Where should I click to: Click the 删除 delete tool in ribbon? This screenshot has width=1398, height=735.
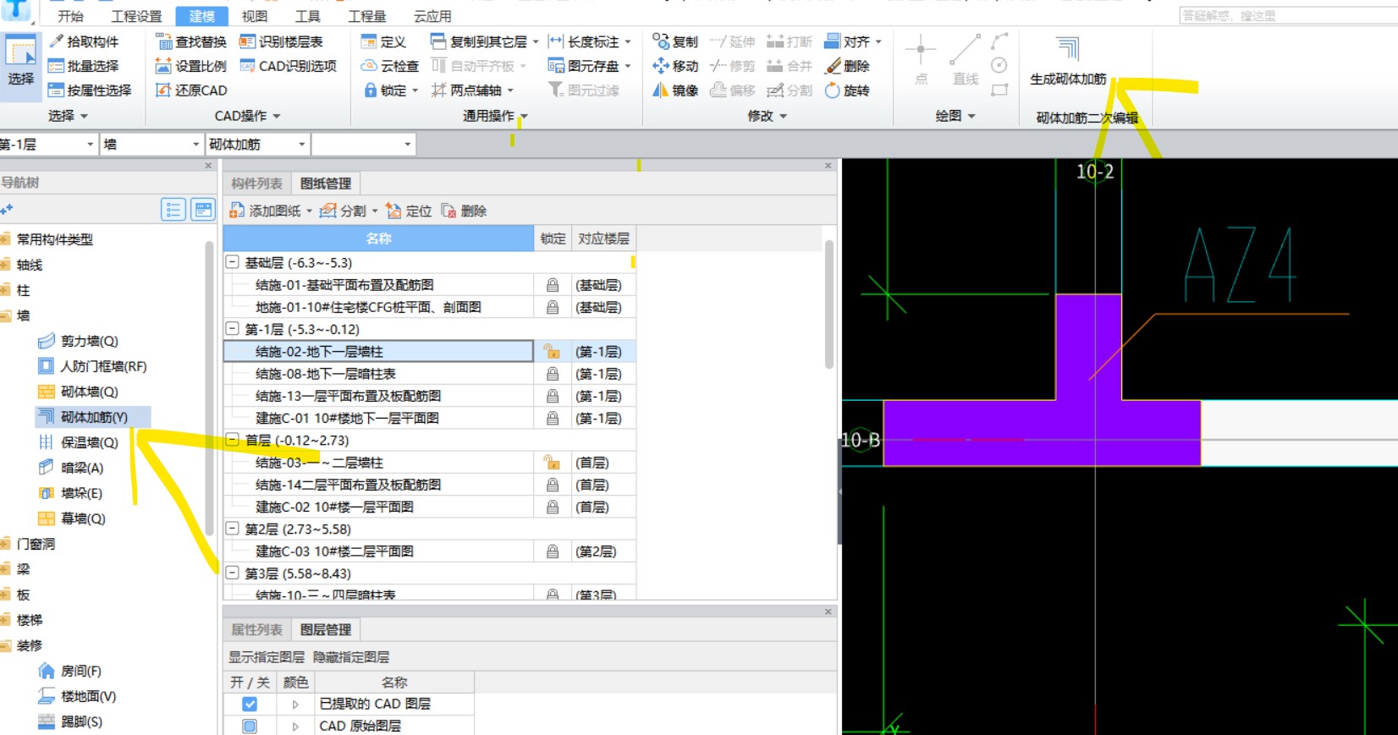tap(847, 66)
